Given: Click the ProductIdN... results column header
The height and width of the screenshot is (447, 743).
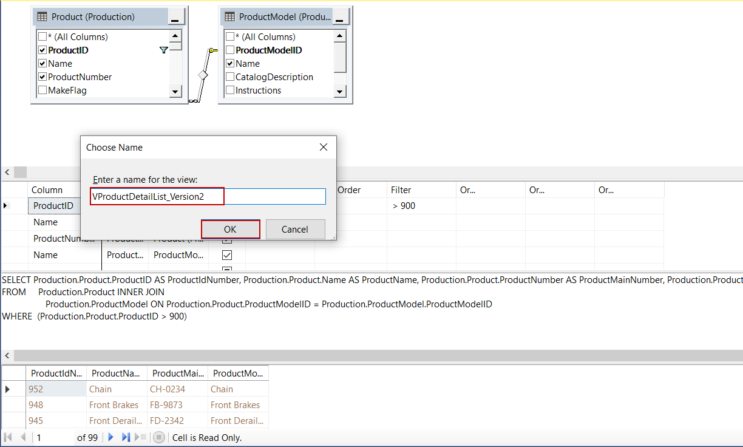Looking at the screenshot, I should coord(56,374).
